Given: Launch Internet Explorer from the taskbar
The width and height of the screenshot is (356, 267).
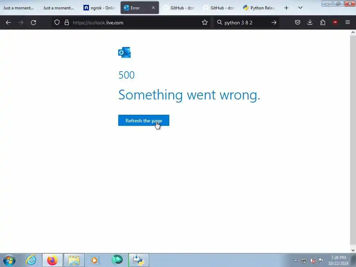Looking at the screenshot, I should (x=31, y=260).
